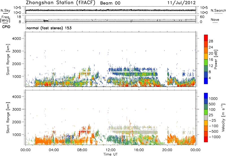The width and height of the screenshot is (226, 156).
Task: Click 'Slant Range [km]' label of power panel
Action: [x=8, y=59]
